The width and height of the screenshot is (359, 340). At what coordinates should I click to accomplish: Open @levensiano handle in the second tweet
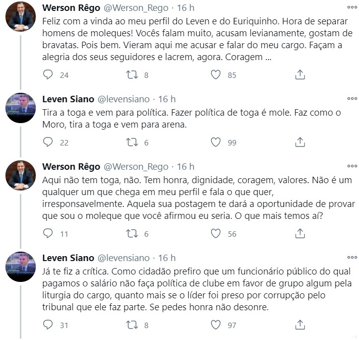point(123,99)
